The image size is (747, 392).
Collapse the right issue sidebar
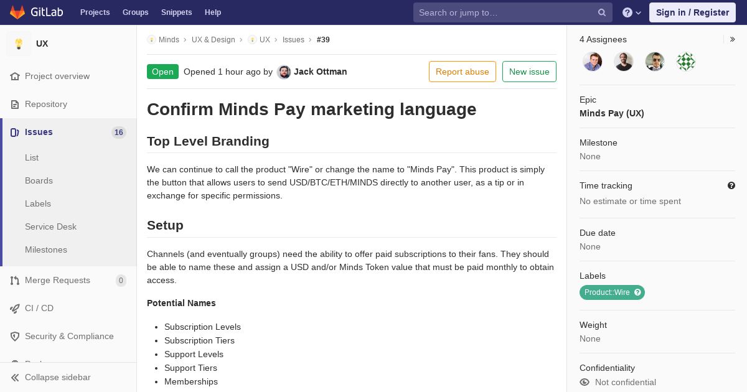click(733, 39)
